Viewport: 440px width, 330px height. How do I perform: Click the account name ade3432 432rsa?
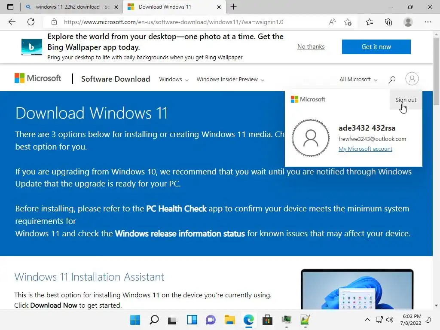[367, 128]
